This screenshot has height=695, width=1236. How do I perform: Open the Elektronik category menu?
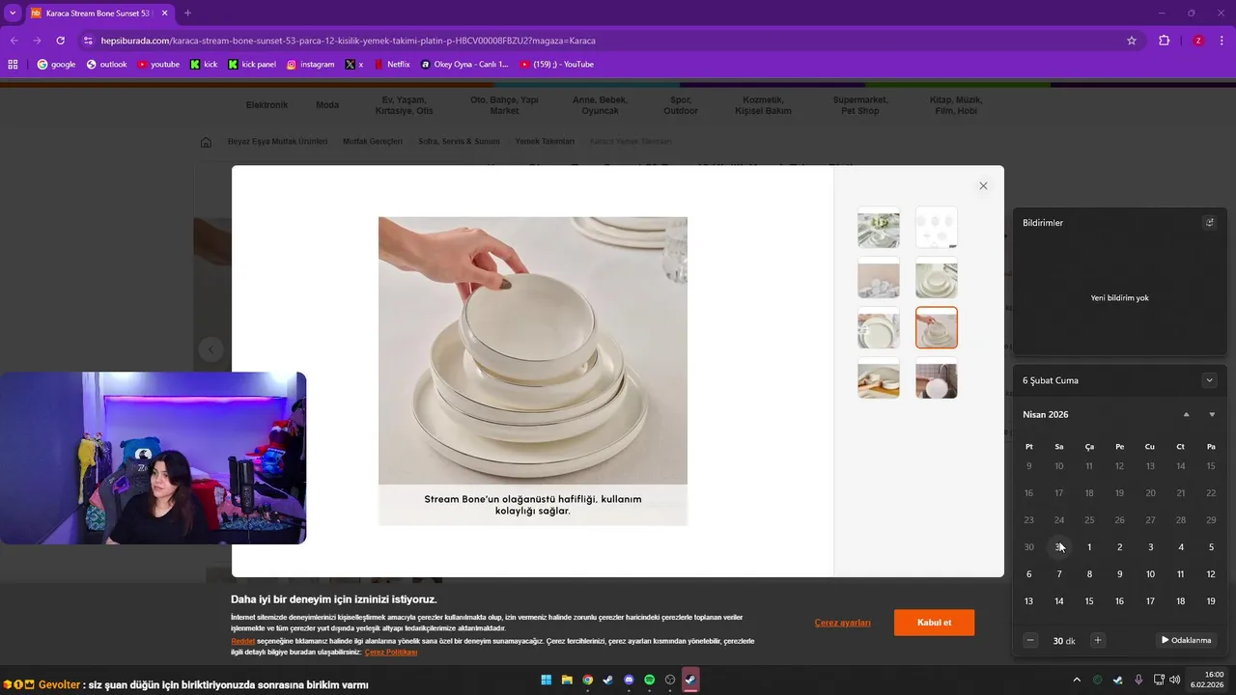pos(267,105)
